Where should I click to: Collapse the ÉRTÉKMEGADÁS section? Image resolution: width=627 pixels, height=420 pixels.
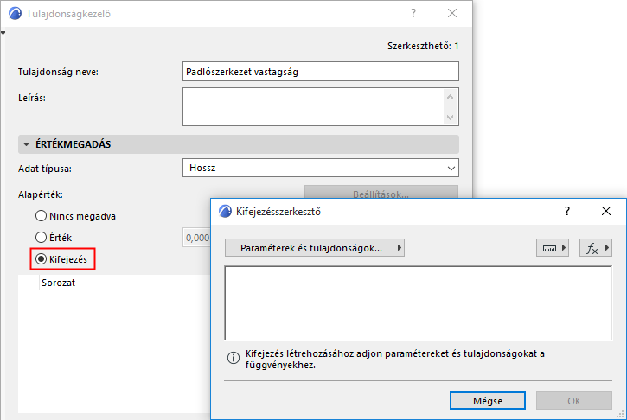(x=26, y=144)
